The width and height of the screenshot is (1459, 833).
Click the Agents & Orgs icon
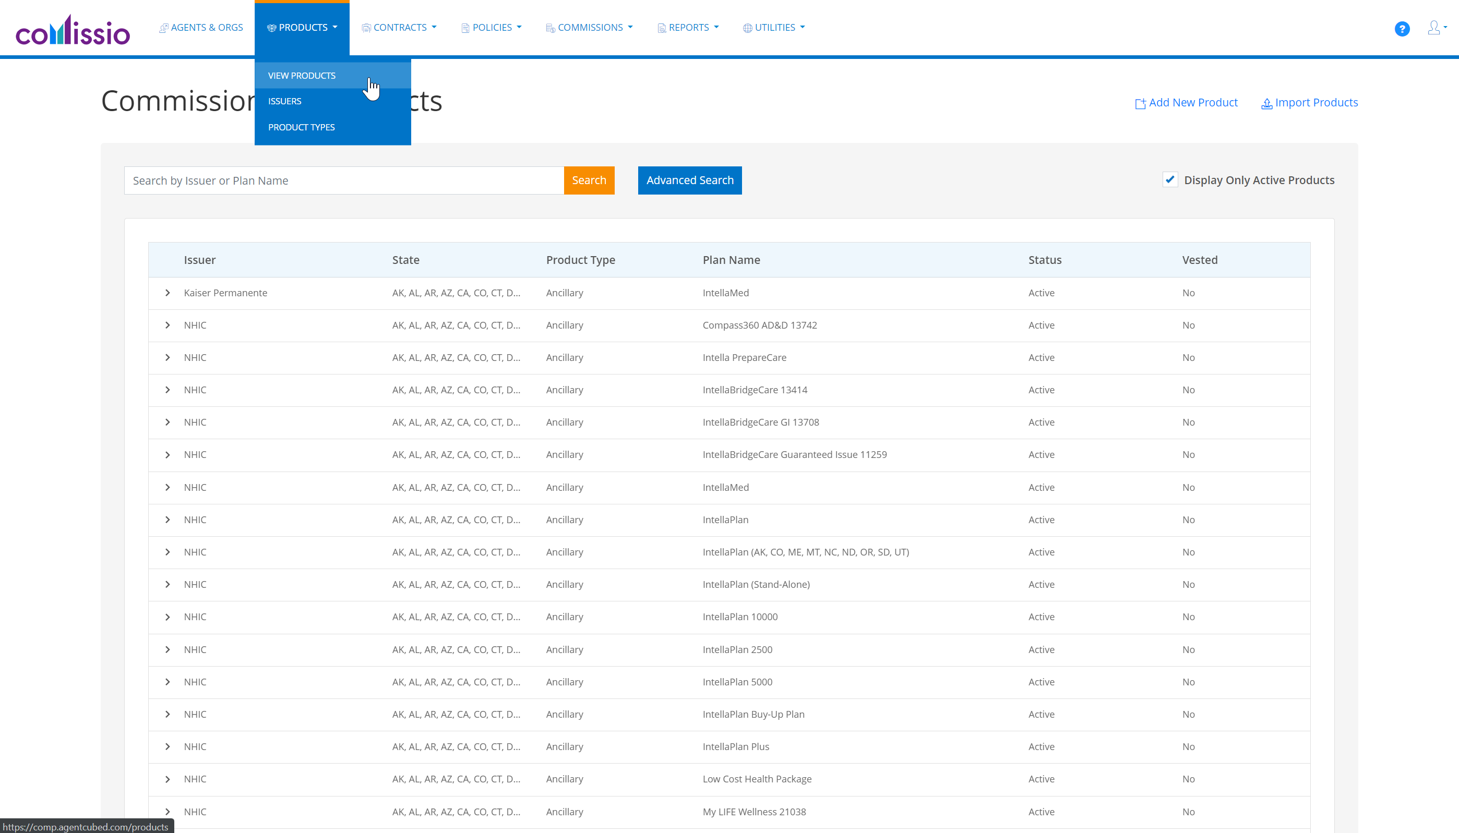(x=164, y=28)
